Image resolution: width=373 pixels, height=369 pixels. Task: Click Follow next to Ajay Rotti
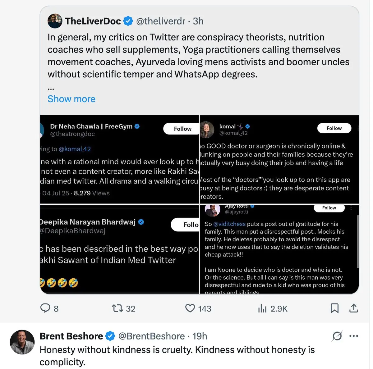pyautogui.click(x=329, y=208)
